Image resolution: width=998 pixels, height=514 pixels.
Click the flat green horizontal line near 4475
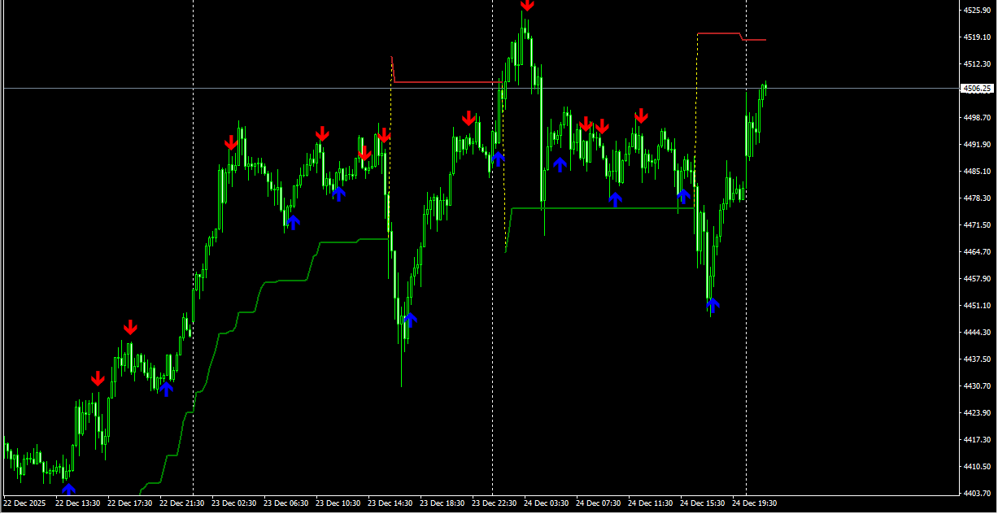click(x=602, y=208)
